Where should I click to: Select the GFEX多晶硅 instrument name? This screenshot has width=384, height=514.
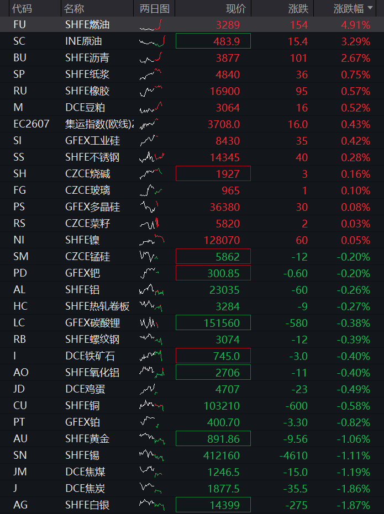click(x=92, y=207)
